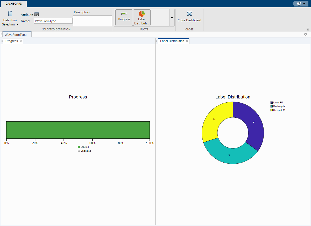Select the DASHBOARD ribbon tab
The image size is (311, 226).
(x=14, y=4)
